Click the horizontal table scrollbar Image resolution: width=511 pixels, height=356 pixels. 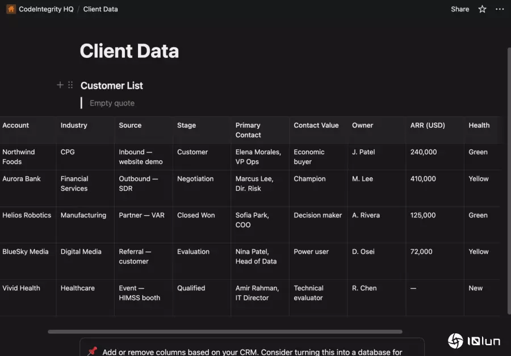point(225,332)
